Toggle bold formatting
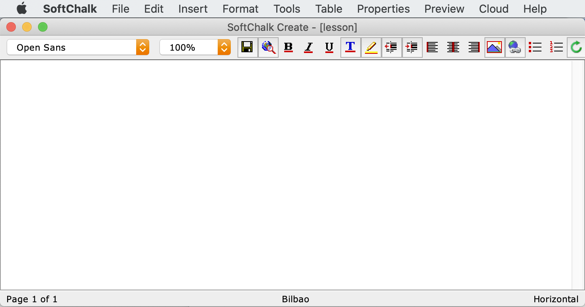 pyautogui.click(x=289, y=47)
